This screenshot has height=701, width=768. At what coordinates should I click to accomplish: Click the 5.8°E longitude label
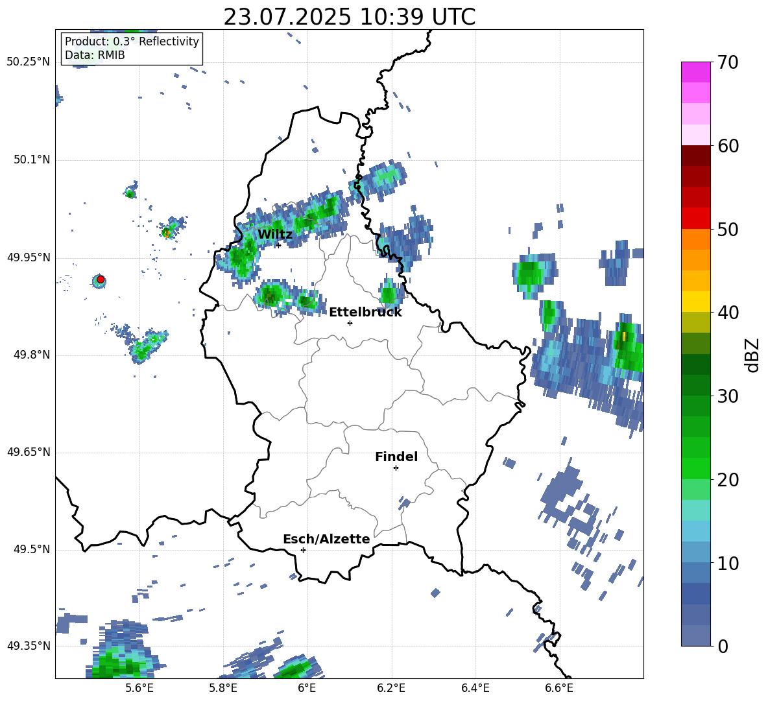pos(223,688)
